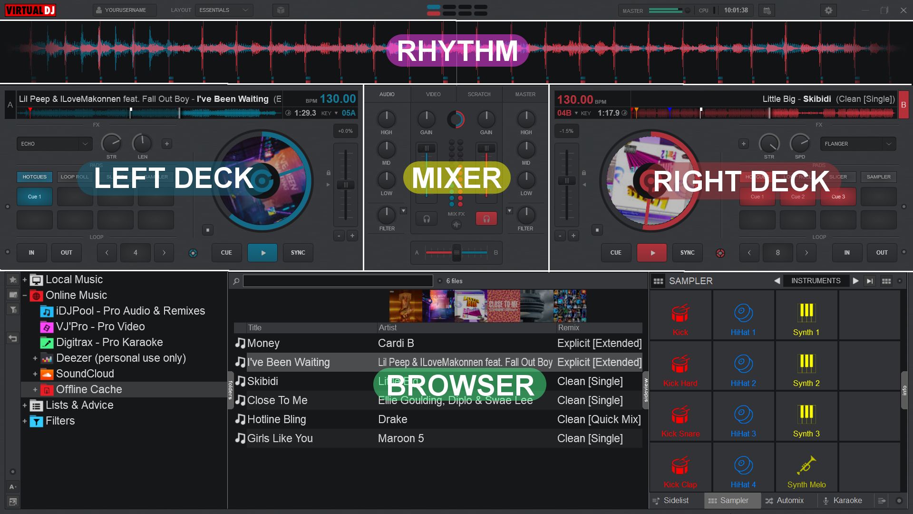Open the ECHO effect dropdown

point(54,144)
